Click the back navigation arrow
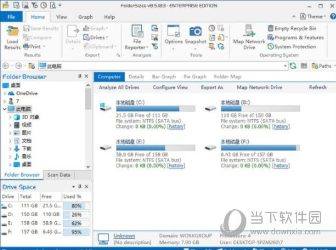The height and width of the screenshot is (250, 336). coord(6,66)
